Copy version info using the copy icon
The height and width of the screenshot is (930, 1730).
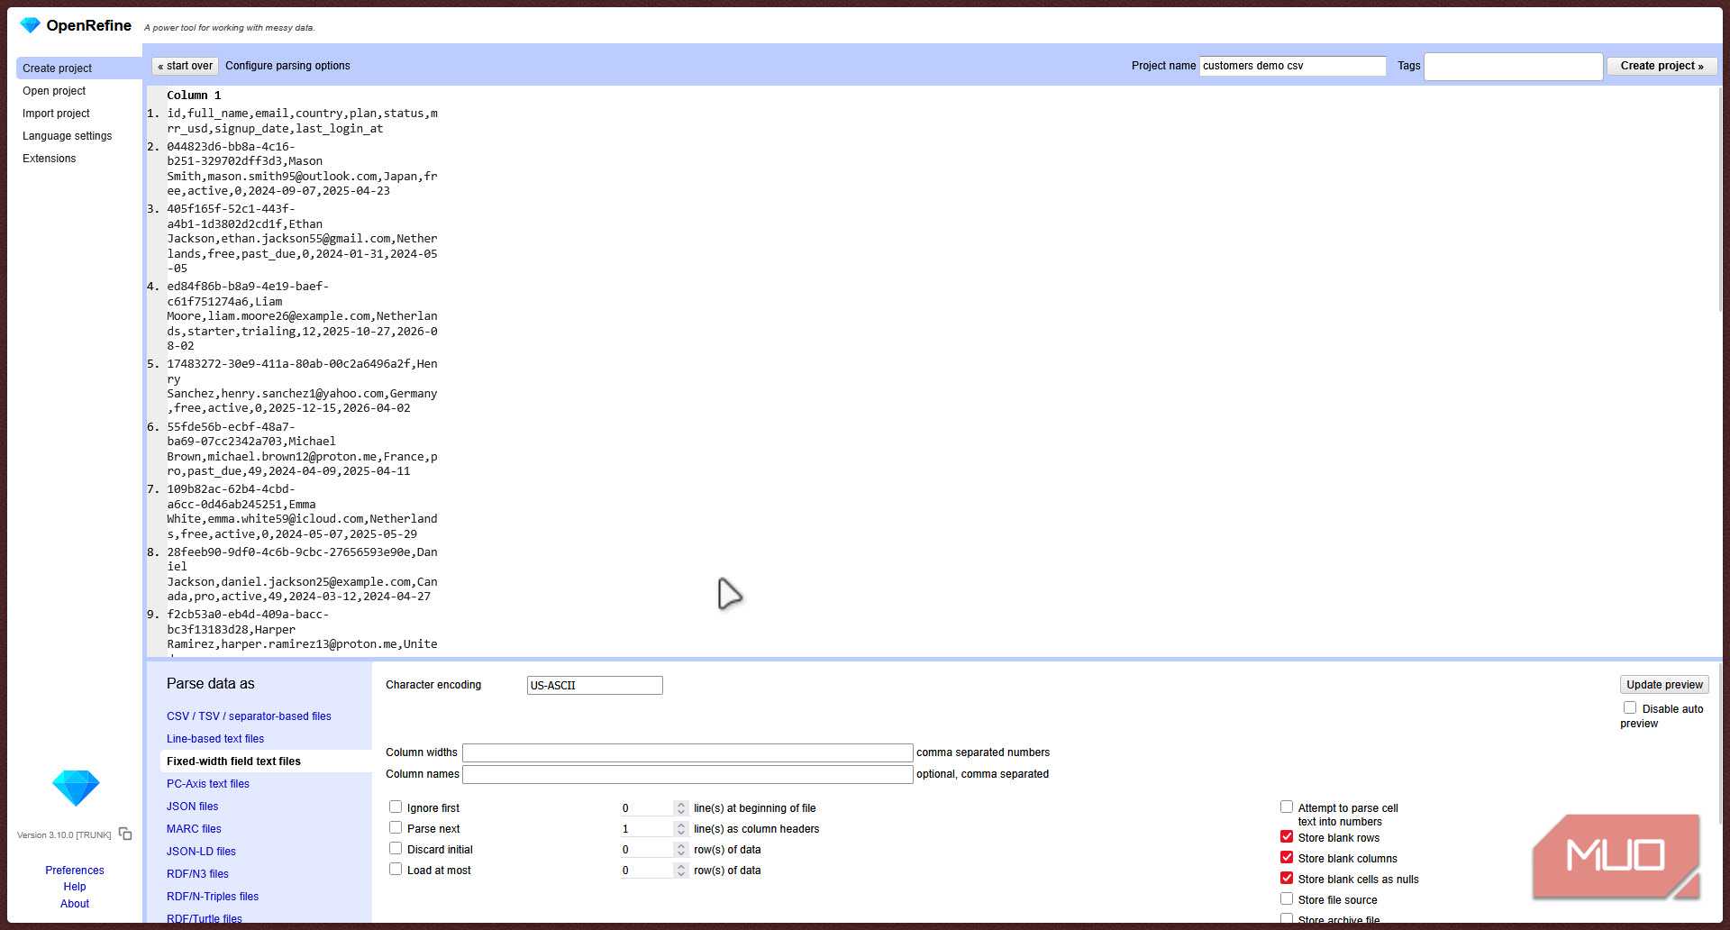(x=125, y=834)
